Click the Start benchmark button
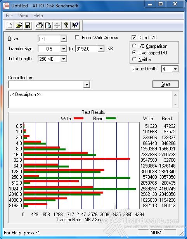 pyautogui.click(x=166, y=84)
